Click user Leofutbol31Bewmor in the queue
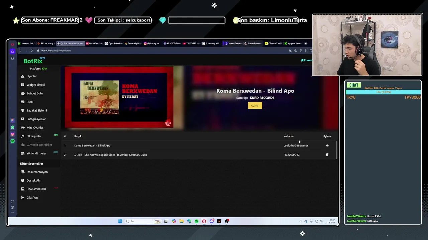This screenshot has height=240, width=428. pos(296,146)
